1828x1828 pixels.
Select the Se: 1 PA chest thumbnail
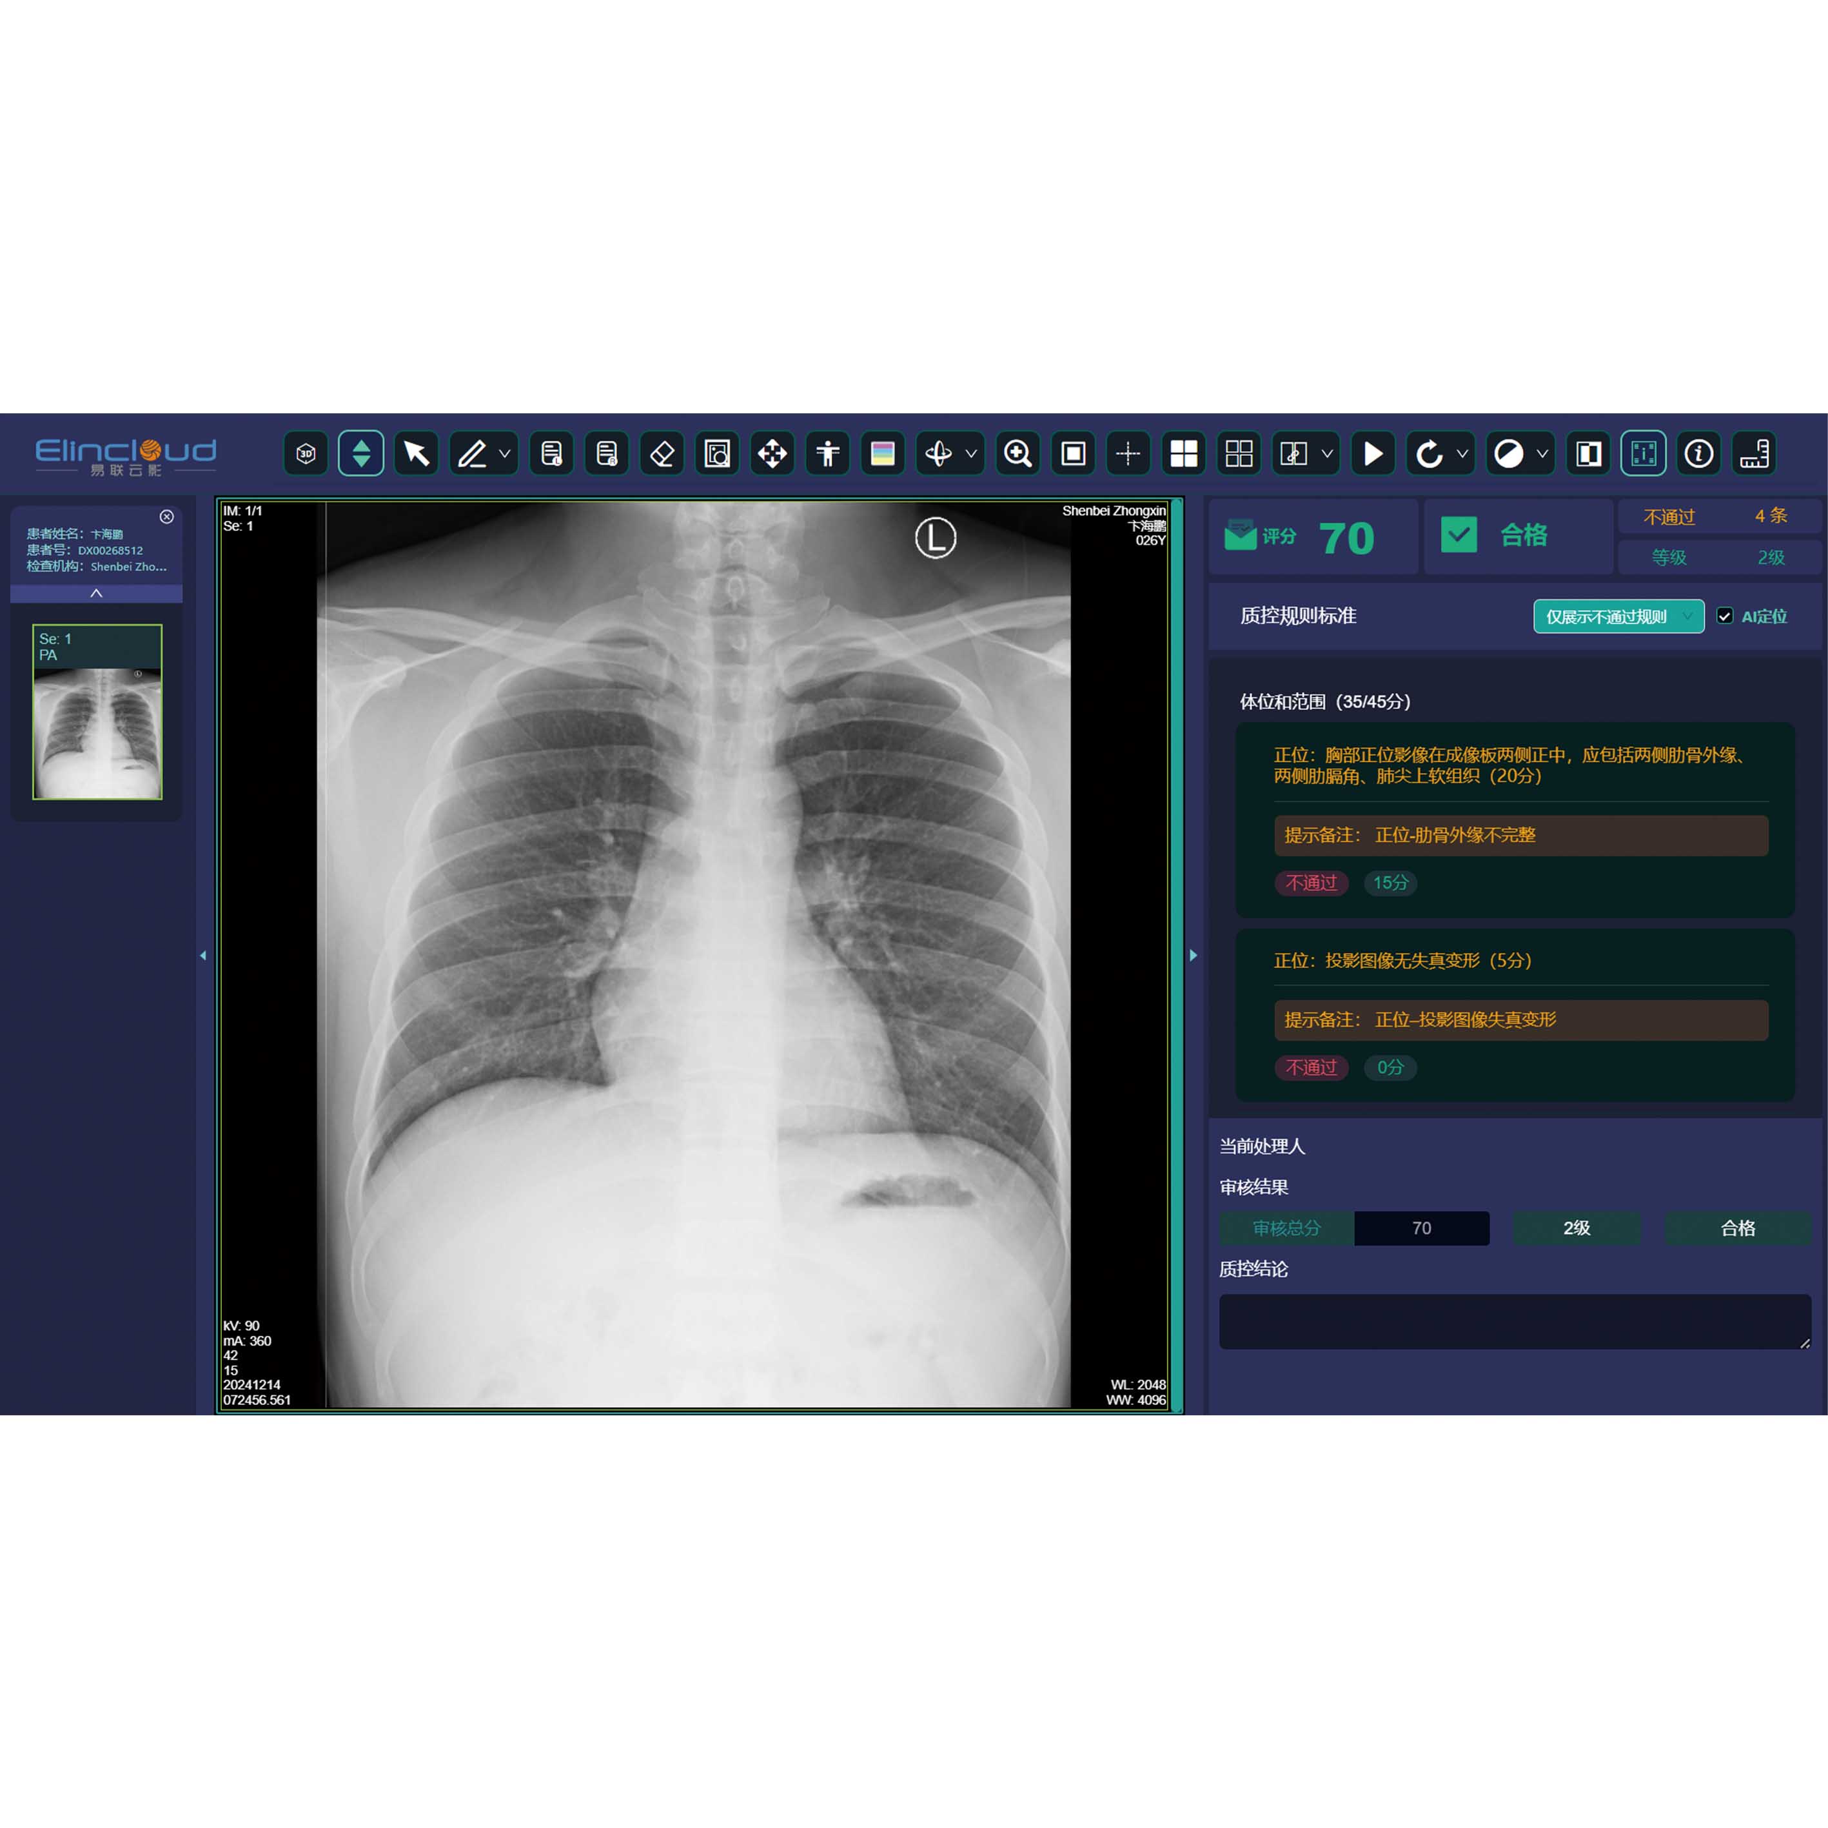(97, 711)
